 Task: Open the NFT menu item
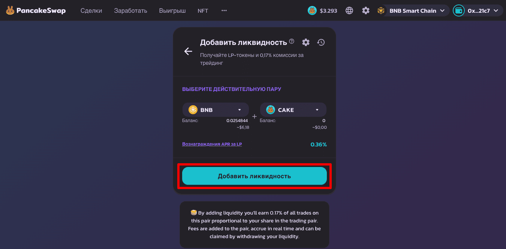(203, 10)
